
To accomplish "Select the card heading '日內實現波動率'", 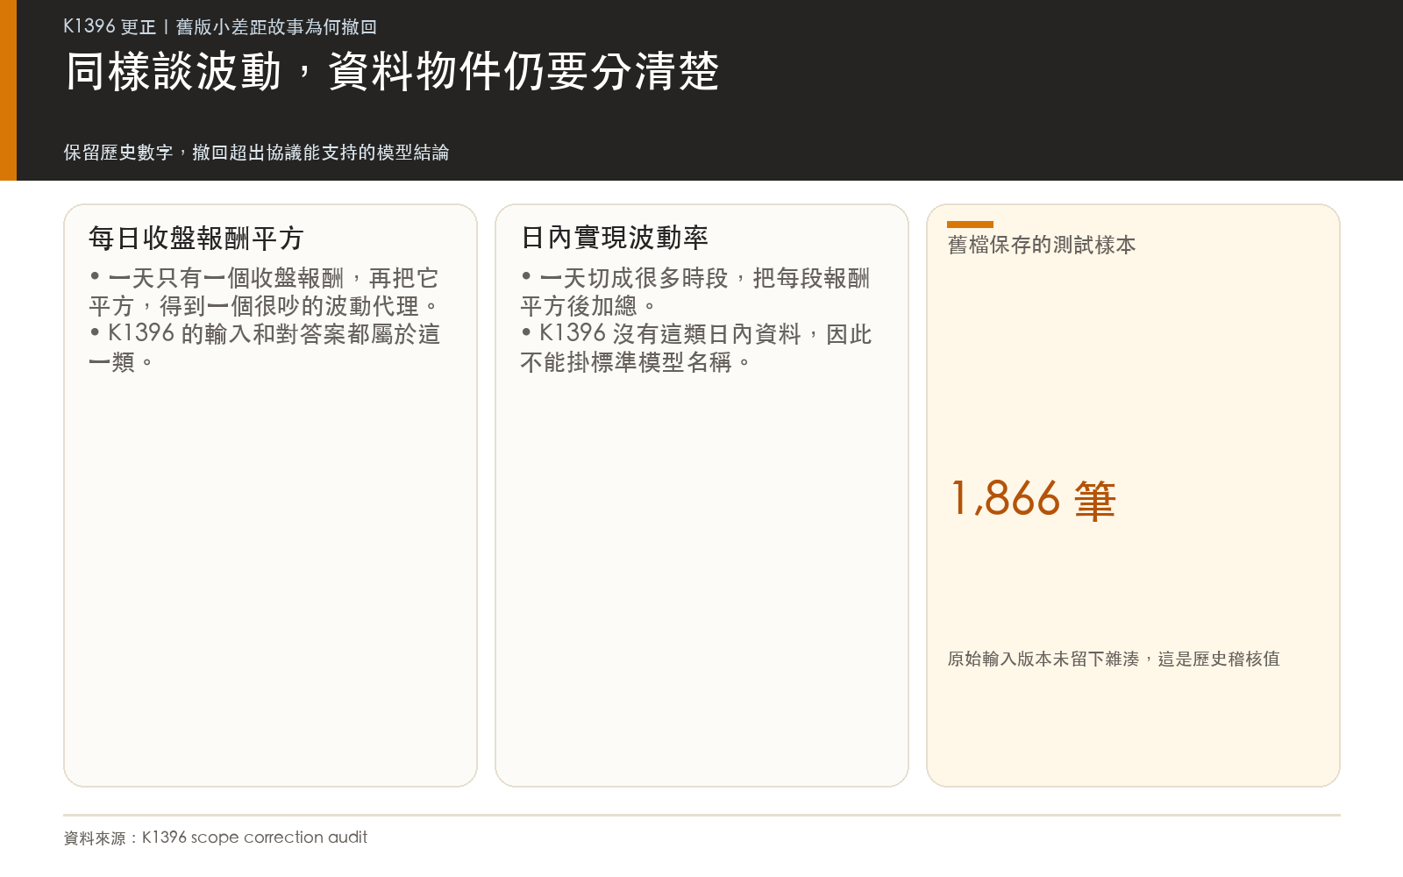I will (614, 238).
